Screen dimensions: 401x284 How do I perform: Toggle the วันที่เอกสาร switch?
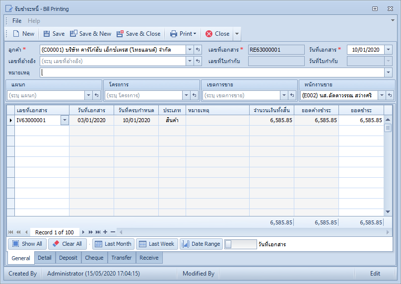click(x=240, y=244)
